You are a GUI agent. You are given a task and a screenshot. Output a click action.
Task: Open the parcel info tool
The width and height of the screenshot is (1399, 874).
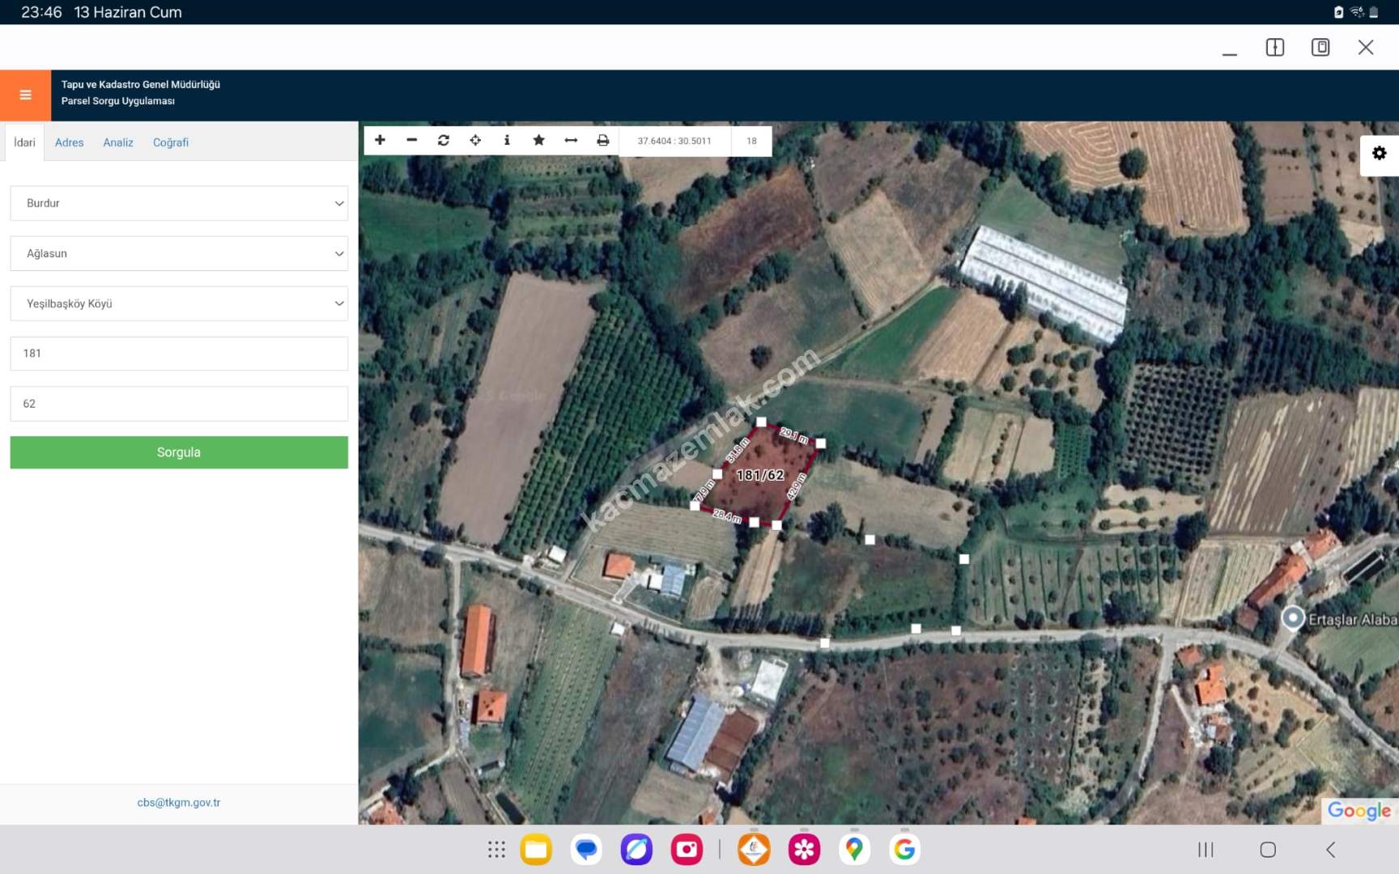507,140
